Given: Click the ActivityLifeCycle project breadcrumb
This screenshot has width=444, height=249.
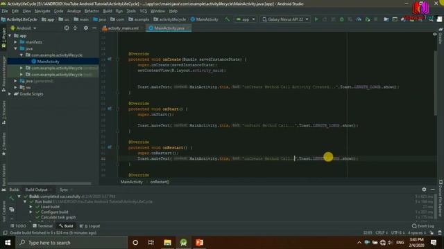Looking at the screenshot, I should tap(19, 19).
